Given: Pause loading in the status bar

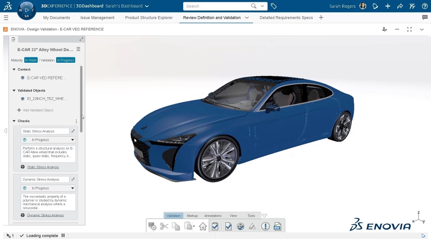Looking at the screenshot, I should coord(63,235).
